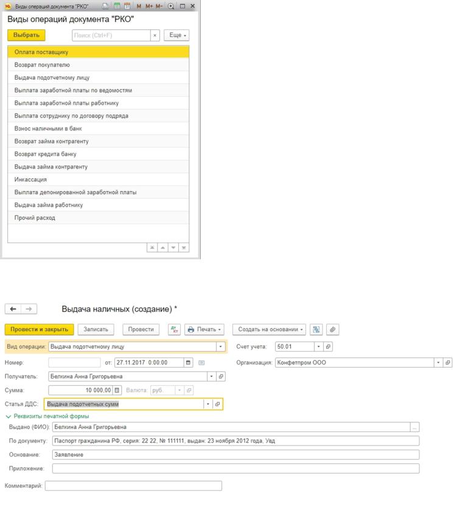Open the Еще dropdown menu

(176, 35)
